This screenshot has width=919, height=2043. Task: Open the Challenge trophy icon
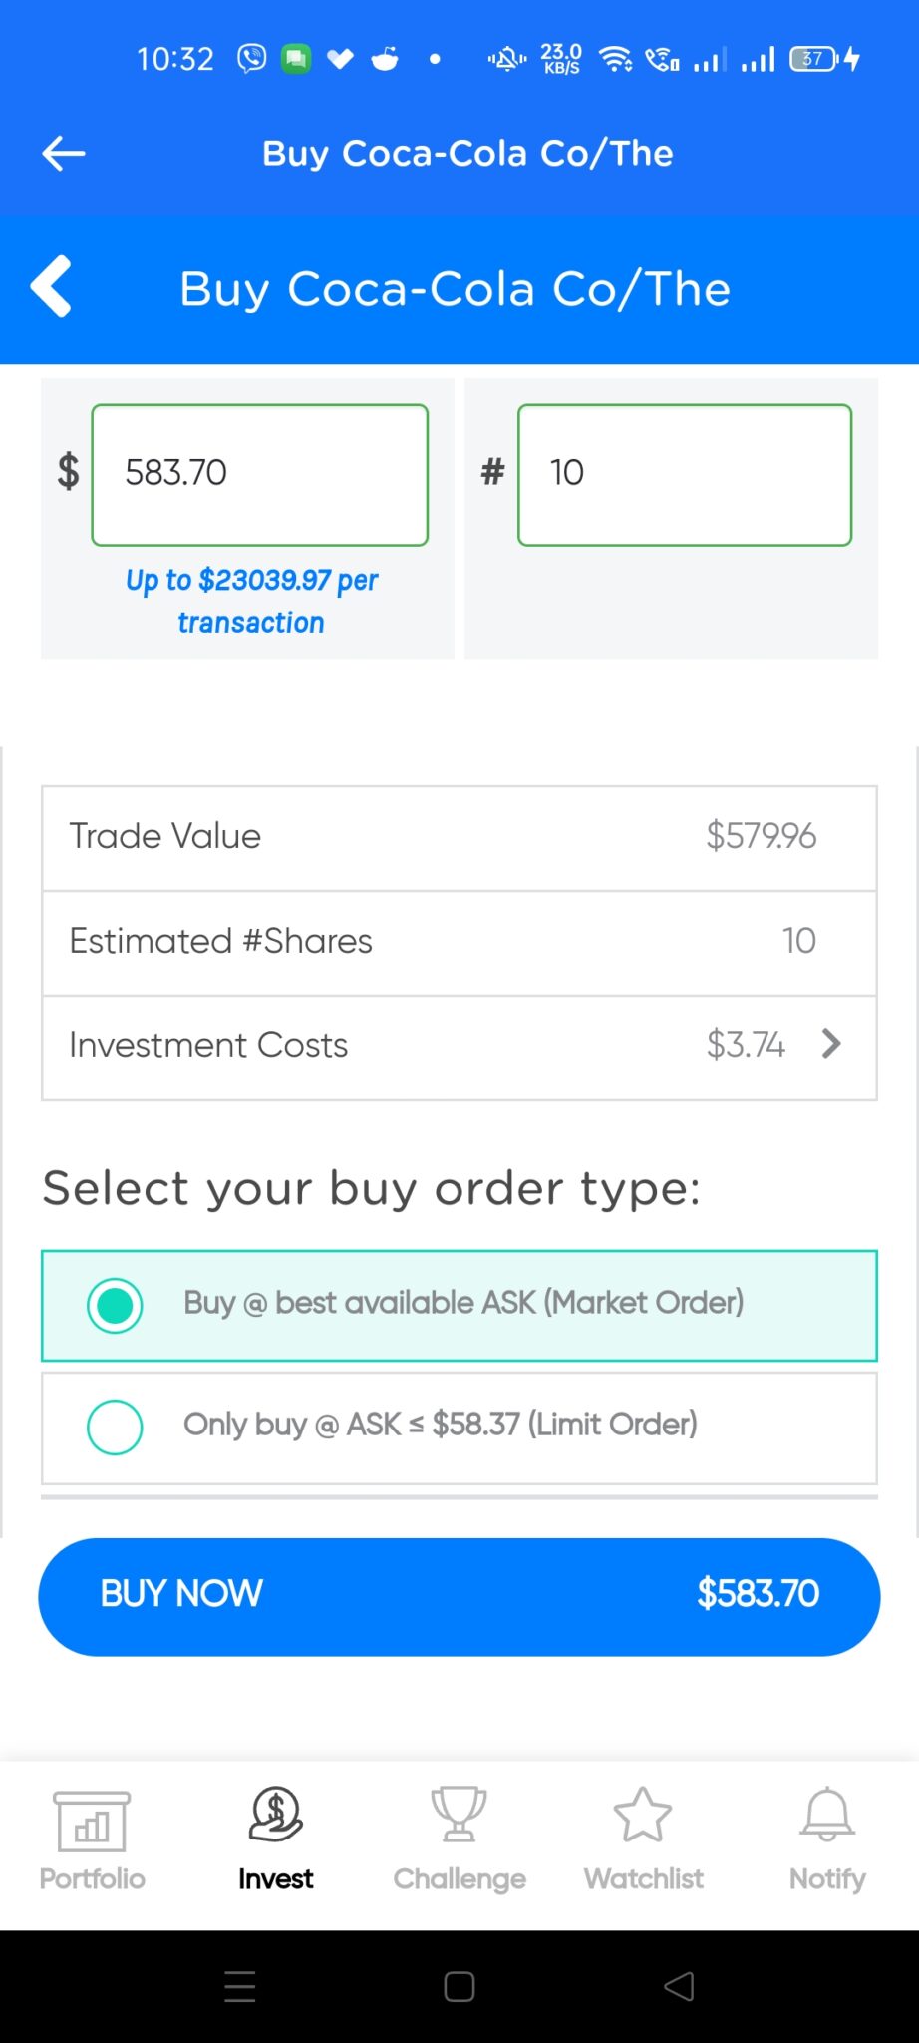click(459, 1816)
